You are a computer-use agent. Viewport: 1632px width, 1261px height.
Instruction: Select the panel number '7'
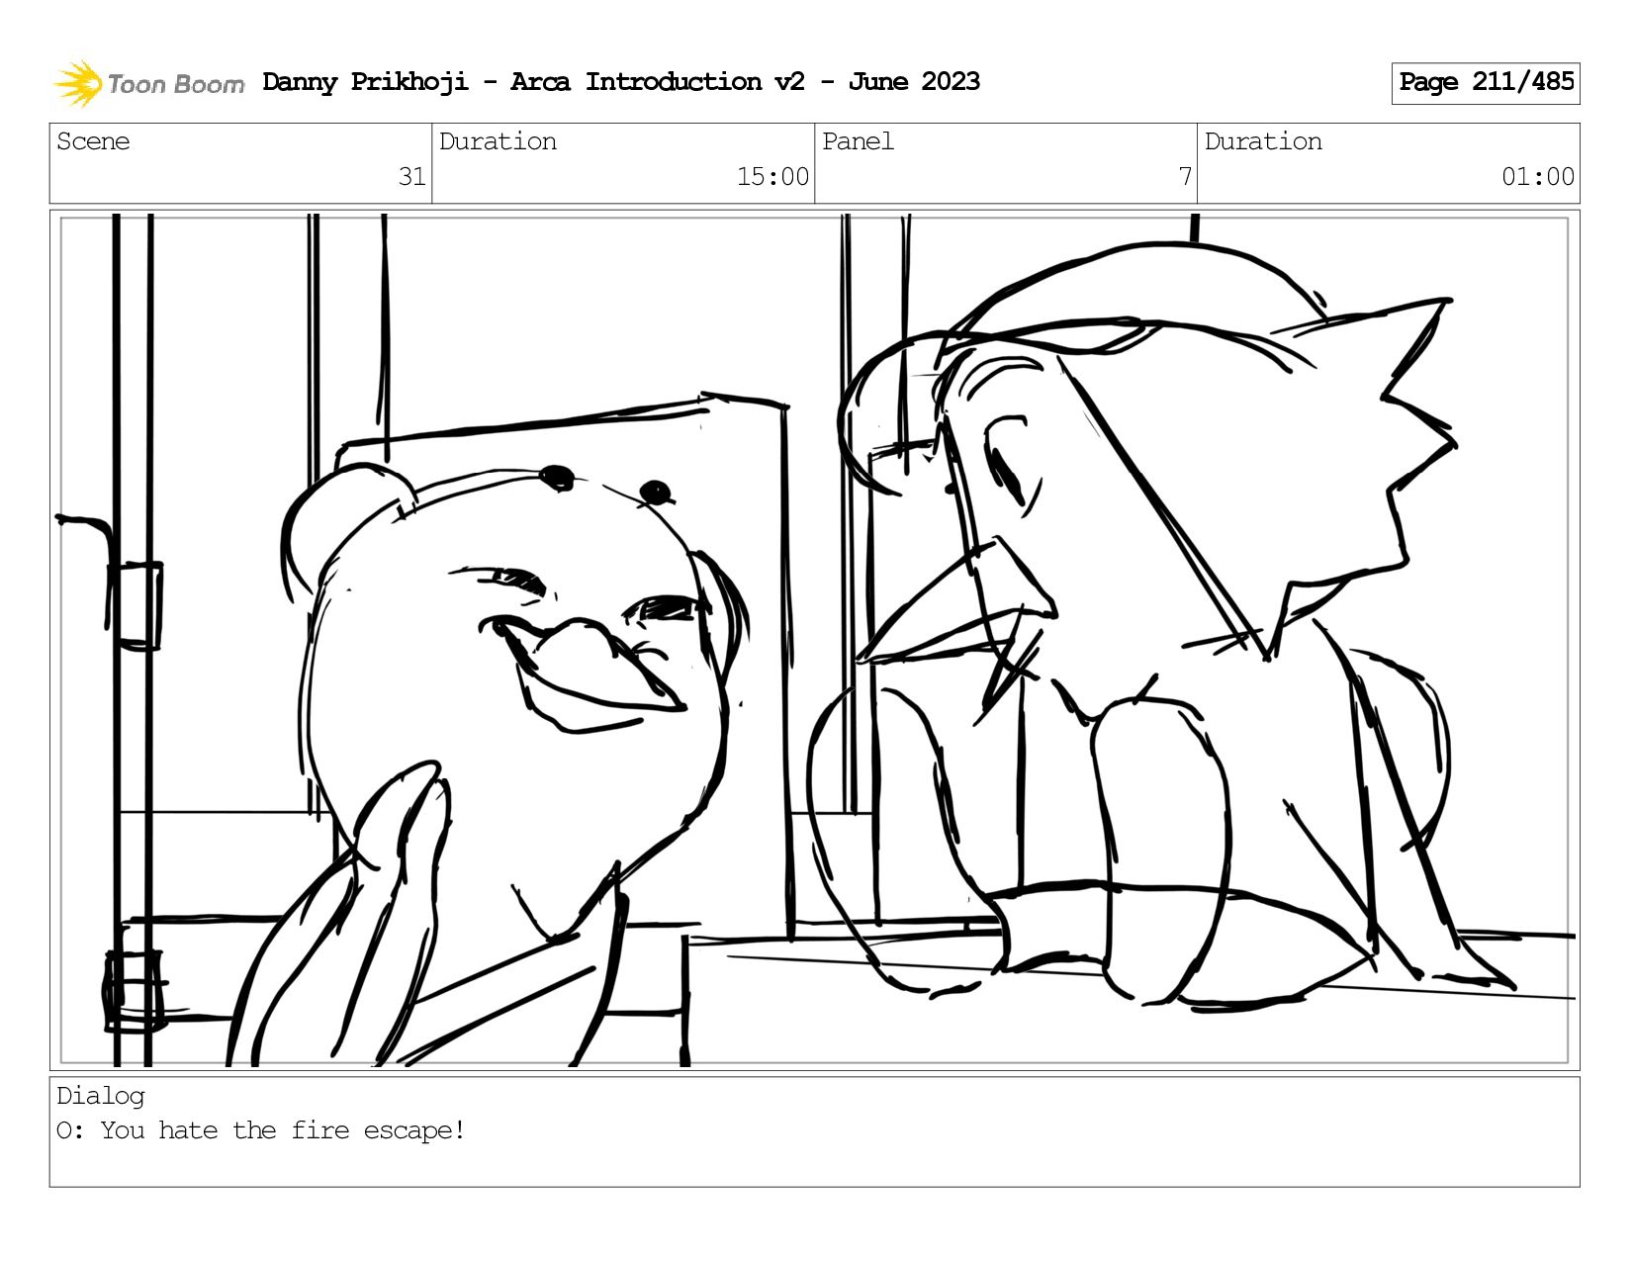tap(1185, 177)
